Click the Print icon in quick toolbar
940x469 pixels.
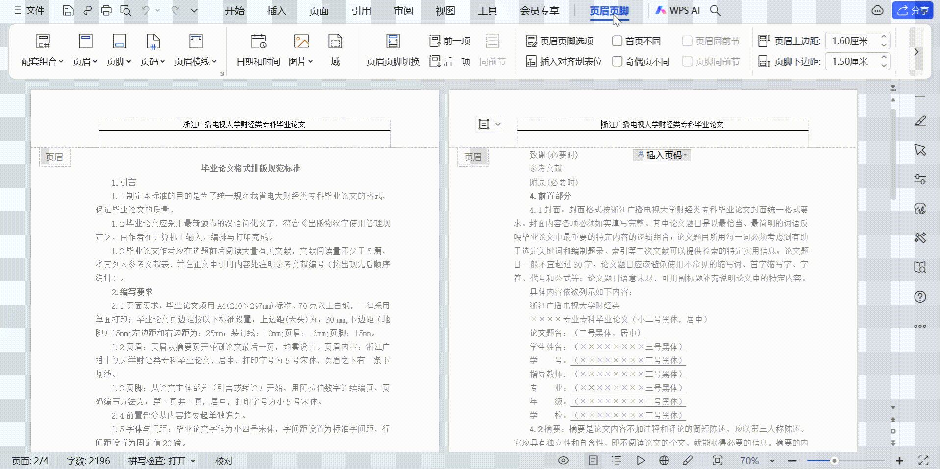[106, 10]
